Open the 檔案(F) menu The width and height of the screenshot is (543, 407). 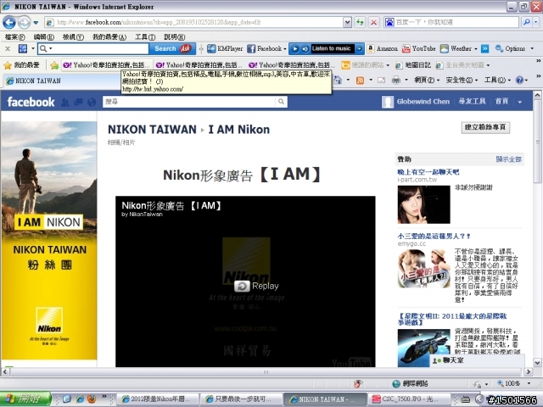tap(15, 36)
